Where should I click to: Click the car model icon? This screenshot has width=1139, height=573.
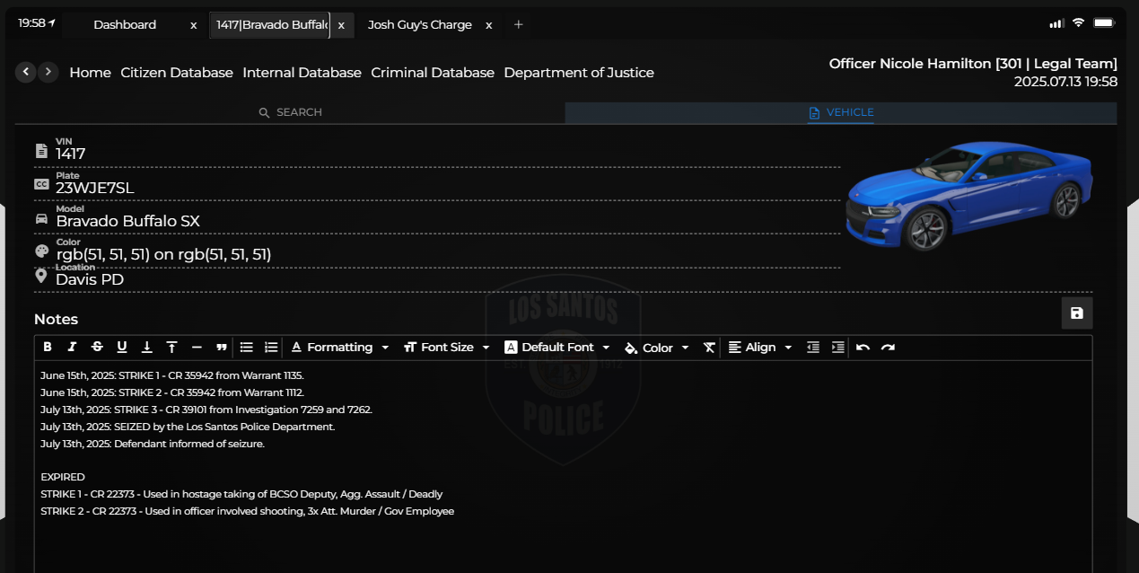41,218
